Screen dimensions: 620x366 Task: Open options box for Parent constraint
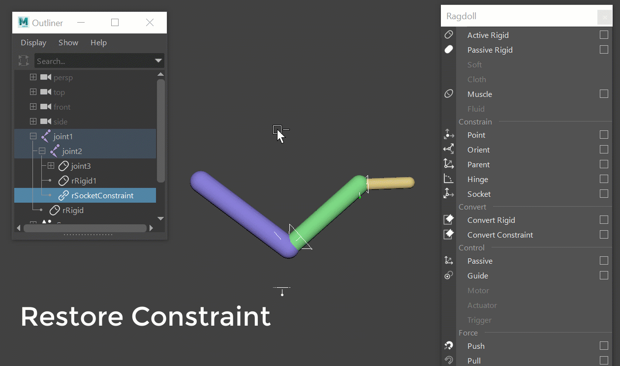604,164
